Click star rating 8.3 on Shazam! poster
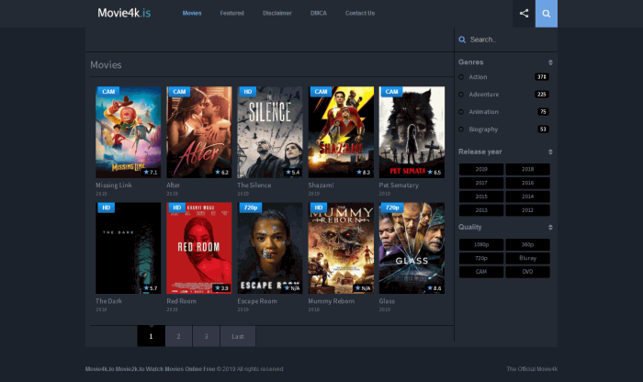Screen dimensions: 643x382 pos(364,173)
